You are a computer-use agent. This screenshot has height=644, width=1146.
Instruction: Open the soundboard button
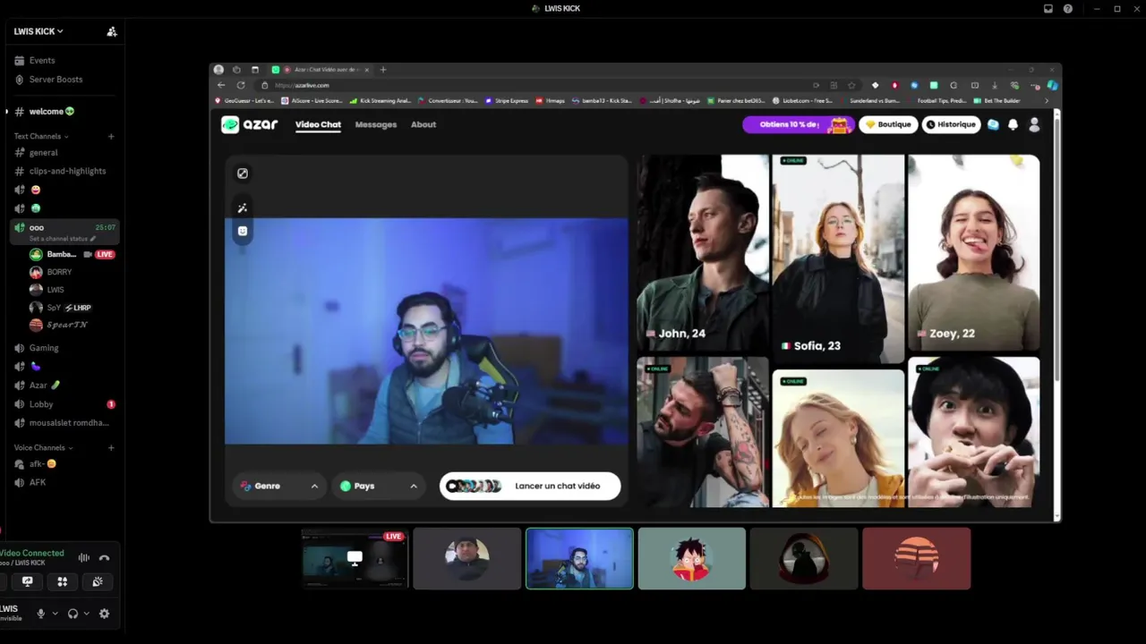[x=98, y=581]
